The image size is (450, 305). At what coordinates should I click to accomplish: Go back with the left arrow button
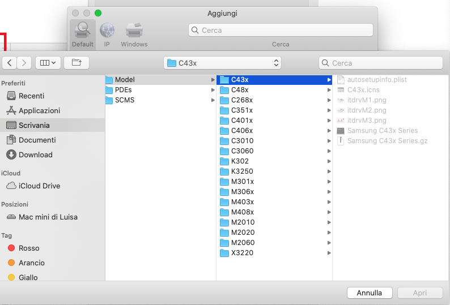coord(10,63)
